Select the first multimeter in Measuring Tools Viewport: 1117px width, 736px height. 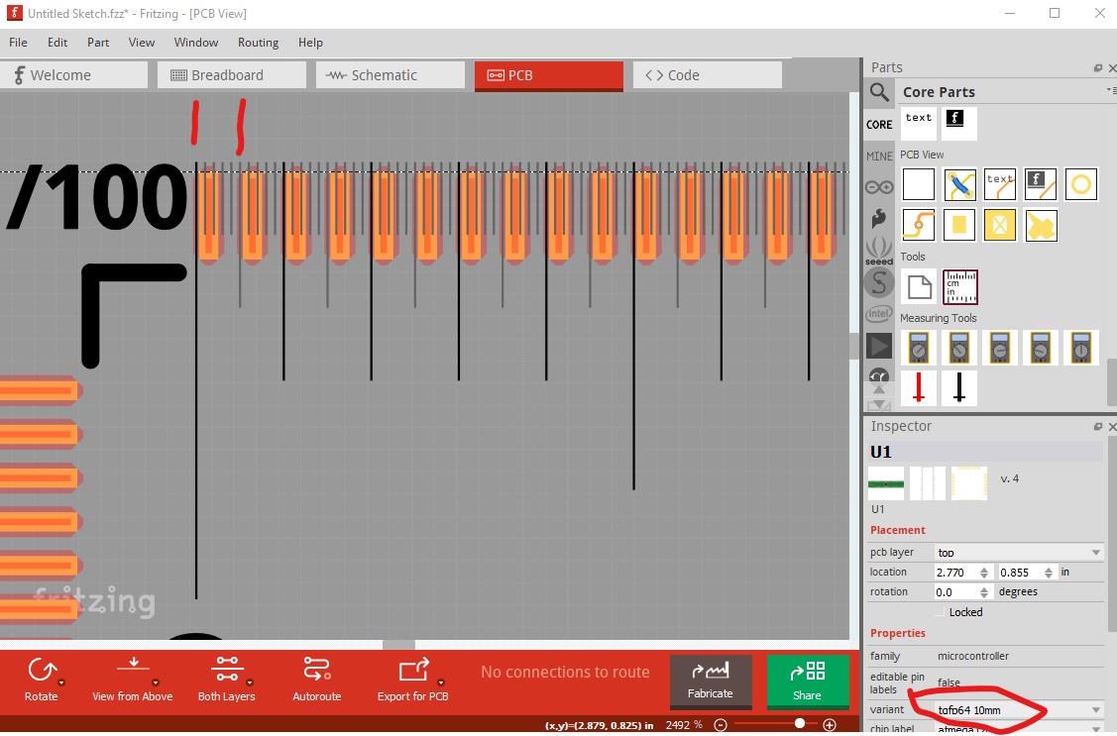[x=918, y=348]
